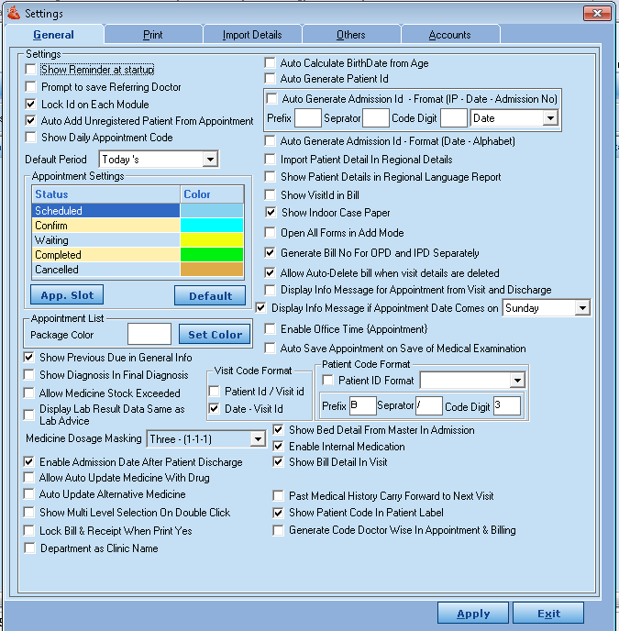The width and height of the screenshot is (619, 631).
Task: Open the Import Details tab
Action: click(x=252, y=35)
